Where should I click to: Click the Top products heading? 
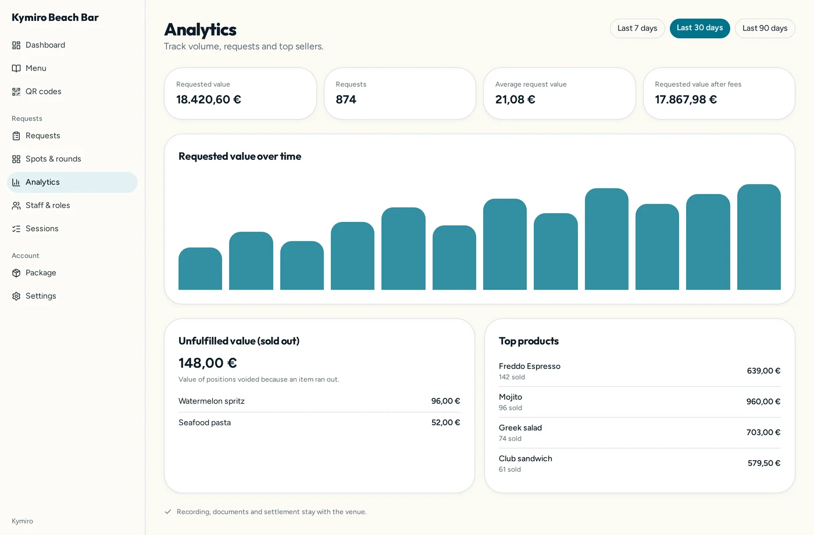529,341
